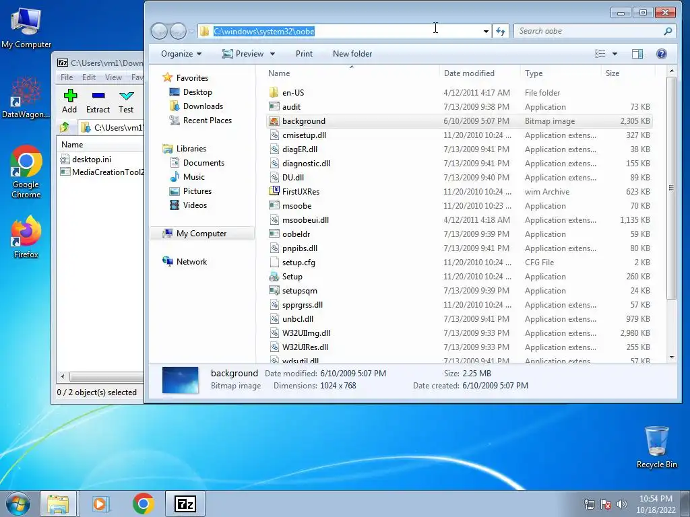Select Google Chrome desktop shortcut
Screen dimensions: 690x517
point(26,172)
